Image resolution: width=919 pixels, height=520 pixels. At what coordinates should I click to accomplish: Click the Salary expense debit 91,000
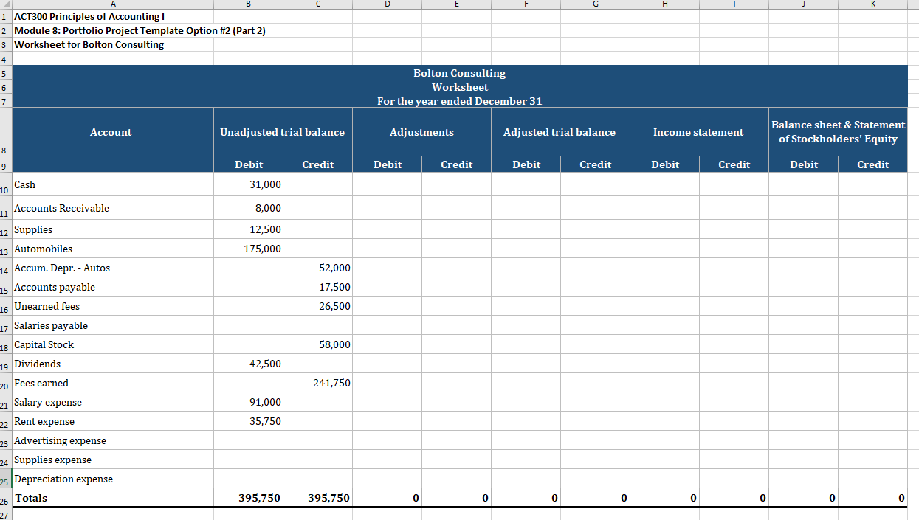(248, 402)
